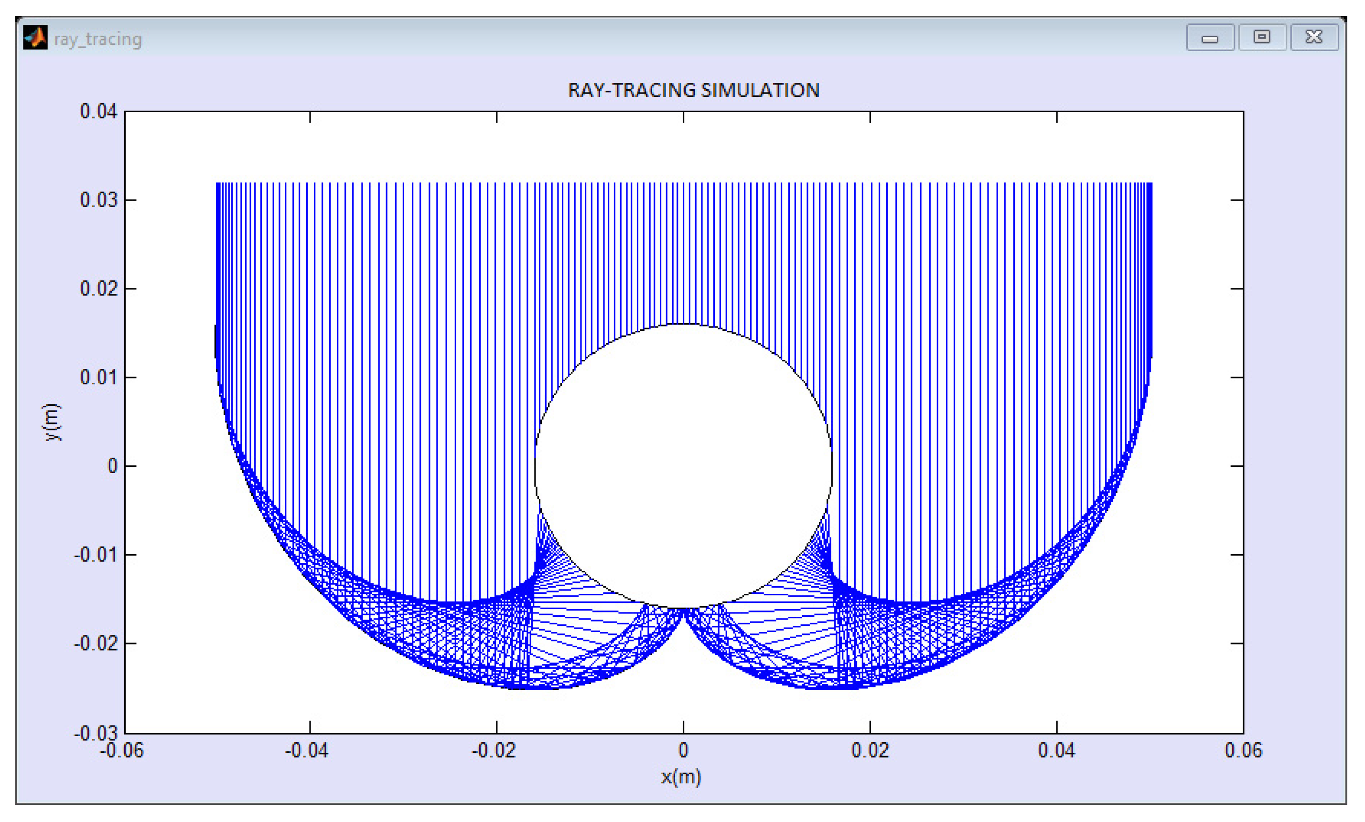This screenshot has height=822, width=1365.
Task: Click the x(m) axis label
Action: click(681, 777)
